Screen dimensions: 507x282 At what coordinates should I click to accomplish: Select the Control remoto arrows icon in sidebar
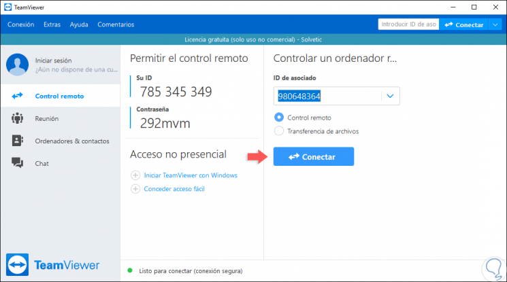pyautogui.click(x=18, y=96)
